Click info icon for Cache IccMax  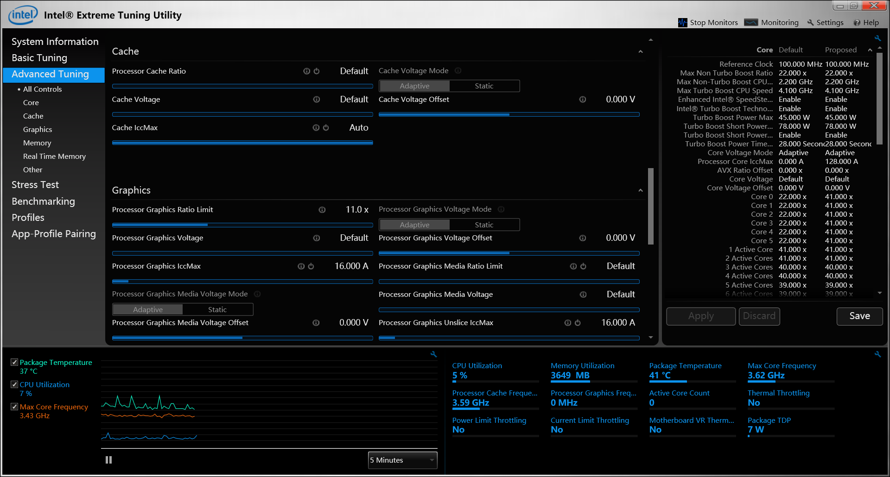point(316,128)
